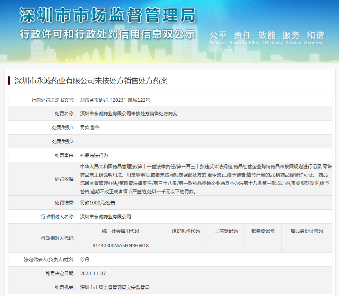This screenshot has height=296, width=339.
Task: Click the 行政处罚决定书文号 label
Action: pos(53,100)
